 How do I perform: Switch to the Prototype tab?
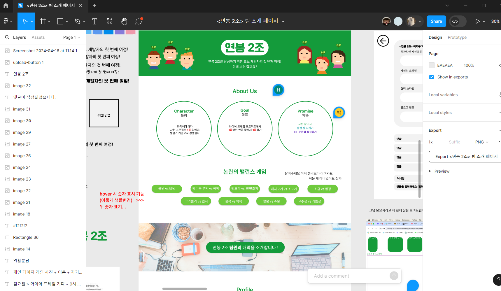pyautogui.click(x=457, y=37)
